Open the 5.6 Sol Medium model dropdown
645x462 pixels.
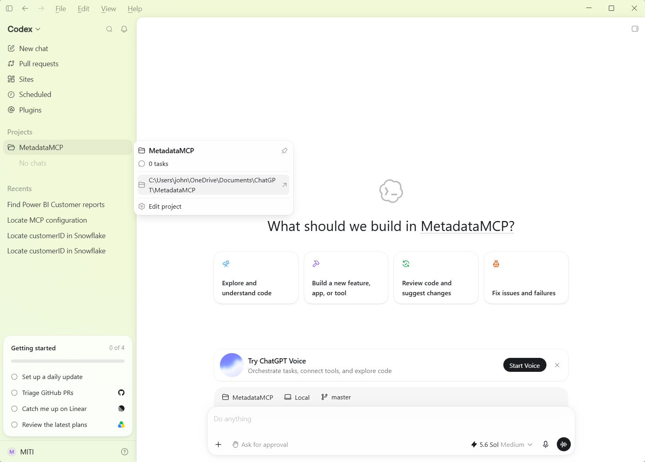point(502,444)
